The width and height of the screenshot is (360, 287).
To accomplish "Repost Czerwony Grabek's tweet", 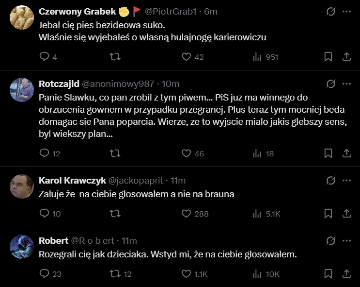I will pos(115,57).
